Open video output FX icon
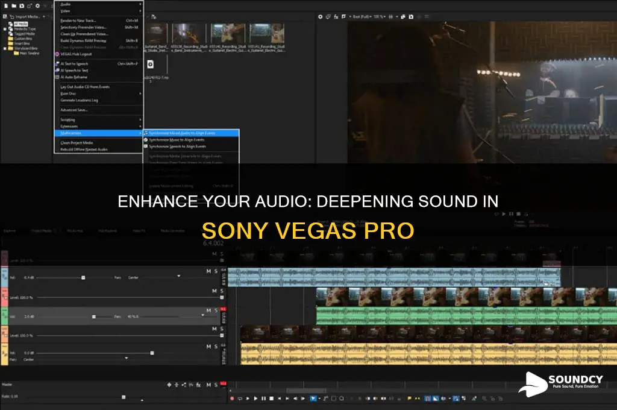Image resolution: width=617 pixels, height=410 pixels. pyautogui.click(x=336, y=17)
